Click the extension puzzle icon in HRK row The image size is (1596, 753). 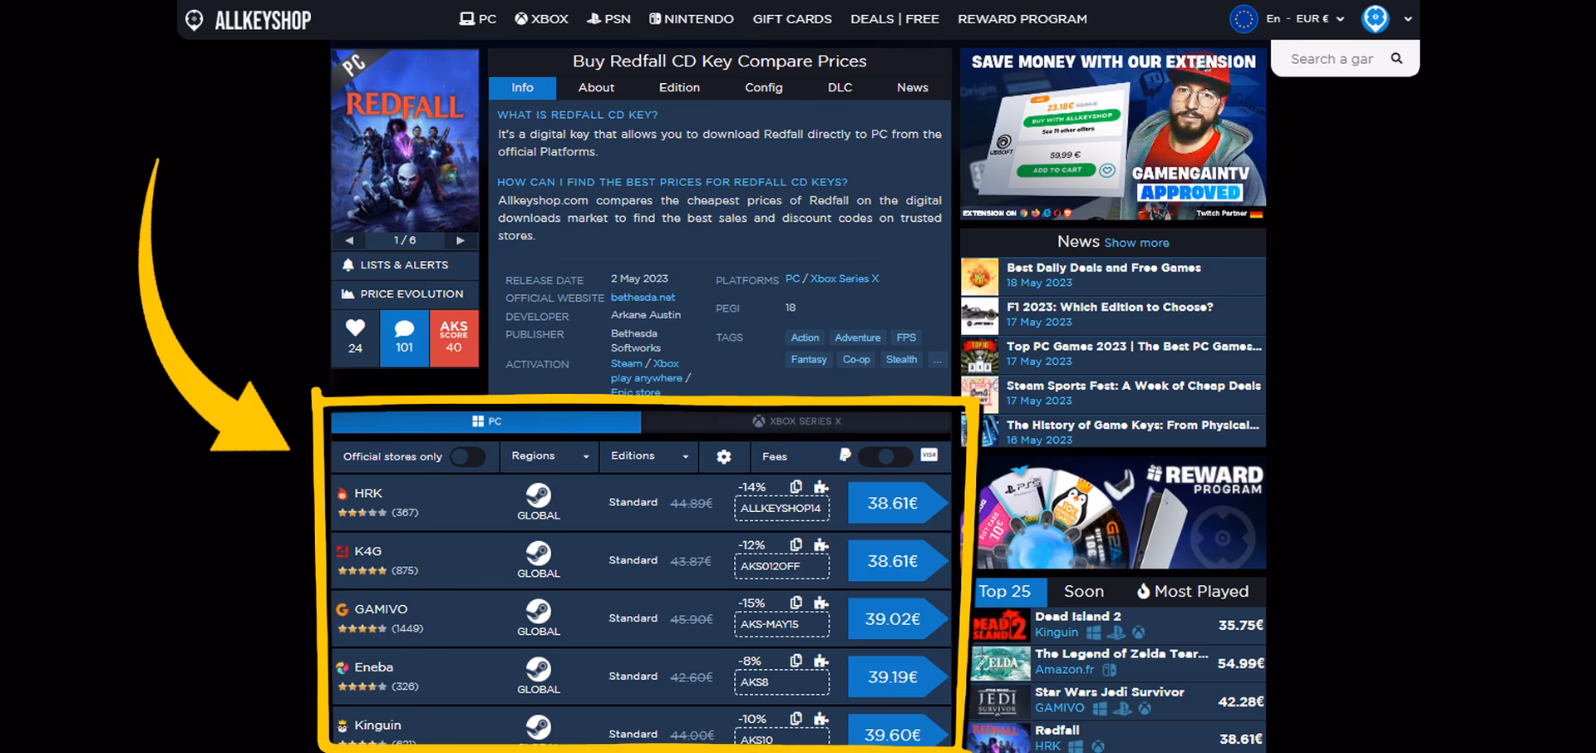(821, 487)
